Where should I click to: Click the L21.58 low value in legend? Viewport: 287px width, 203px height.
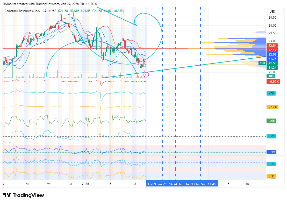[86, 11]
